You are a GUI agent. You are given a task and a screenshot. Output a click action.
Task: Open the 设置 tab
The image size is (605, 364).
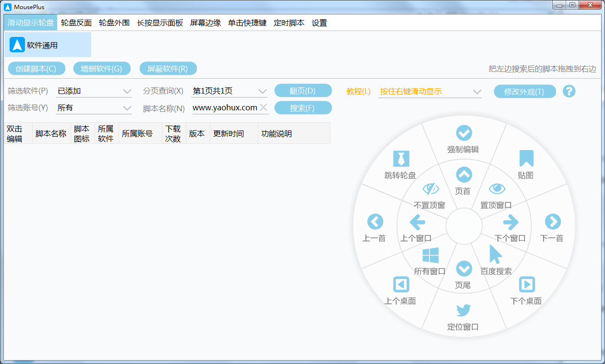point(319,23)
